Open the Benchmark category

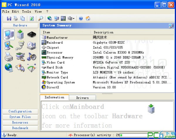point(20,128)
